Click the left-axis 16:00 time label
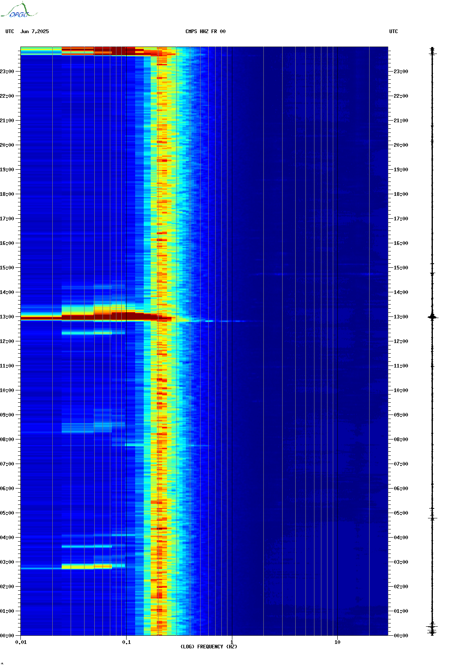The width and height of the screenshot is (450, 668). (7, 243)
